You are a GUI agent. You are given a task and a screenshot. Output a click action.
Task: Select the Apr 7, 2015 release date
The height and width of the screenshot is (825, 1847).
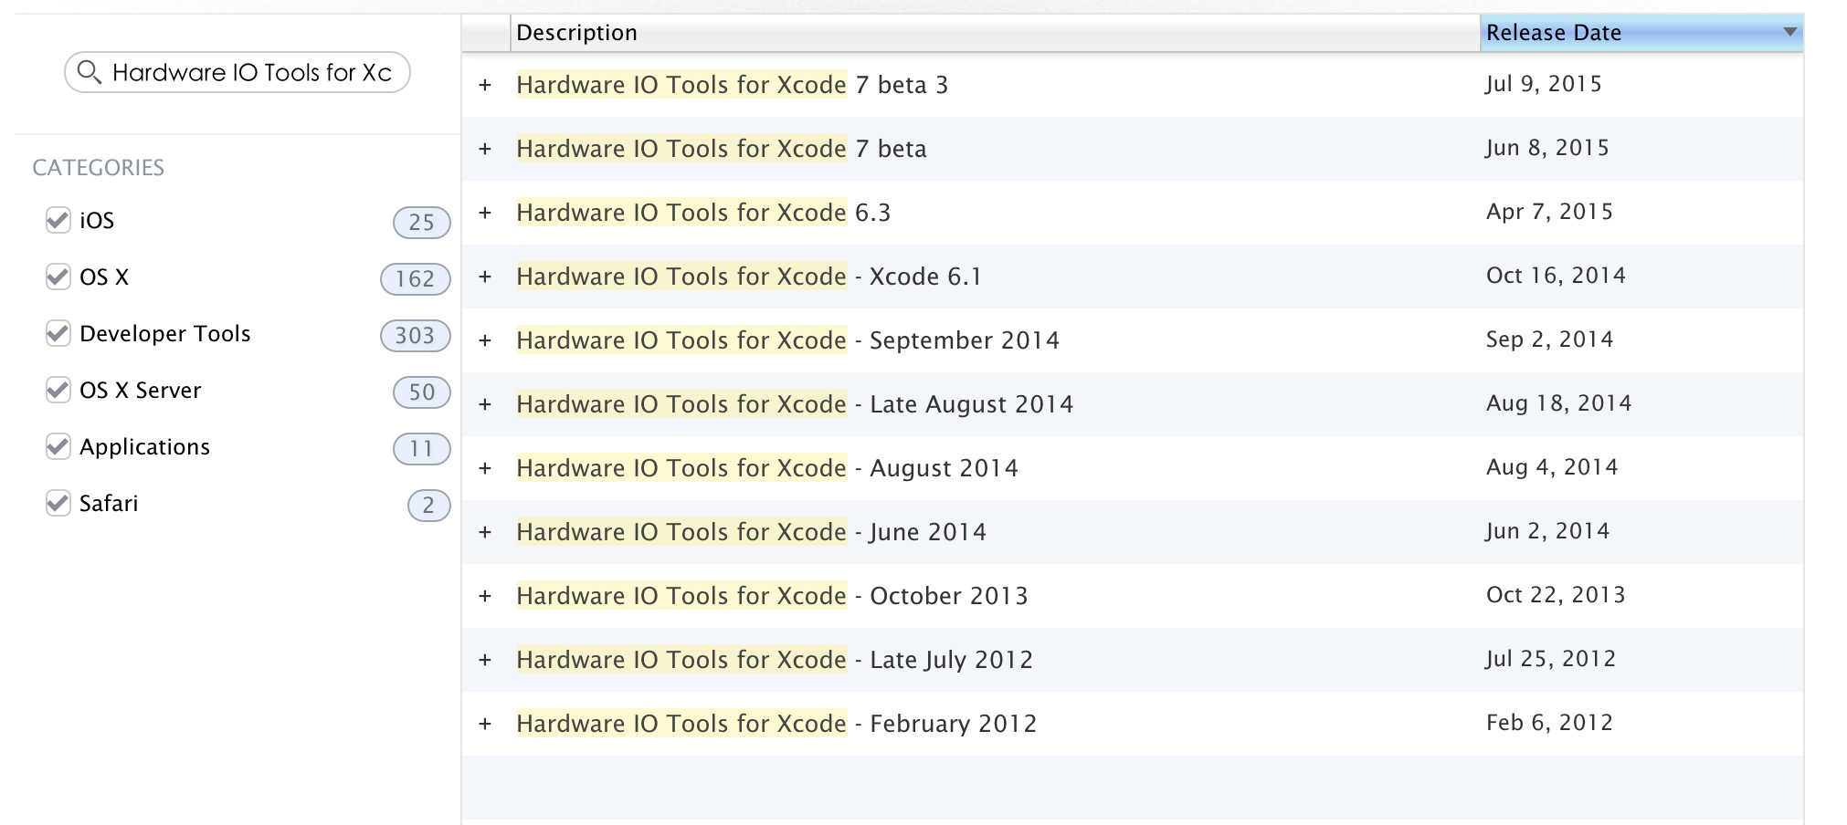click(1549, 212)
